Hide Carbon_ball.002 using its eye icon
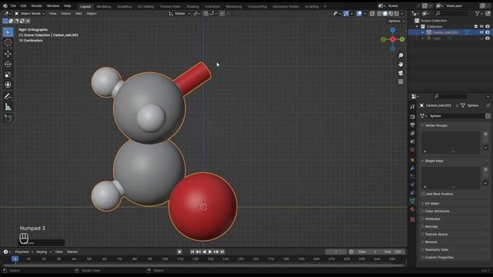This screenshot has height=277, width=493. 481,32
